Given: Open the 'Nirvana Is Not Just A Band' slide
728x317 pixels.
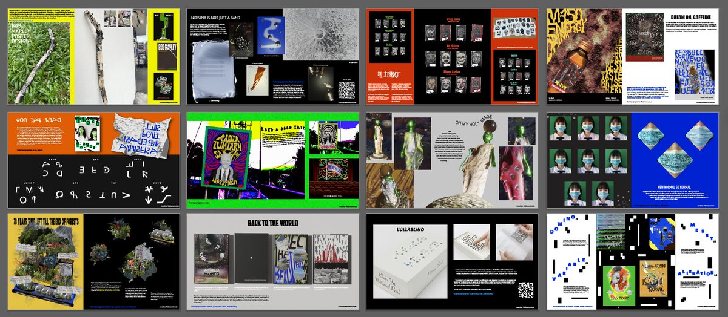Looking at the screenshot, I should [272, 56].
